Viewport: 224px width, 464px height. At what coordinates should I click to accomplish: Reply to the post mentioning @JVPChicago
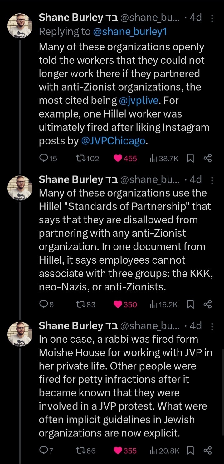pos(43,159)
